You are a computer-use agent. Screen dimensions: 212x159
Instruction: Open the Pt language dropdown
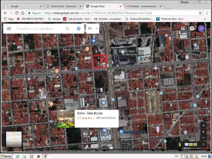tap(92, 29)
